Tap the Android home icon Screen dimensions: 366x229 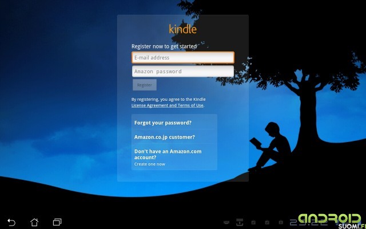pyautogui.click(x=34, y=222)
